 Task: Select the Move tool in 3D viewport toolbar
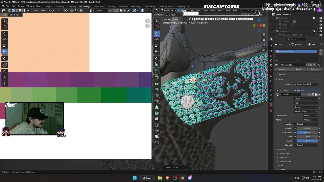click(157, 34)
